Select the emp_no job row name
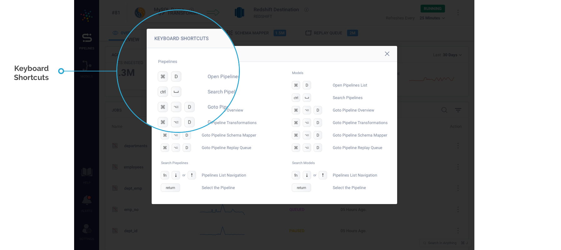 point(131,210)
